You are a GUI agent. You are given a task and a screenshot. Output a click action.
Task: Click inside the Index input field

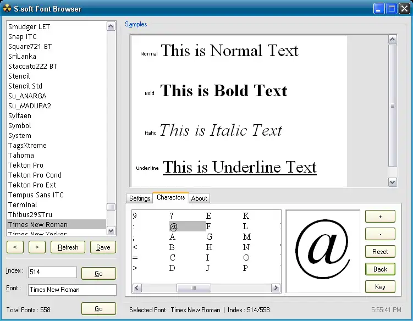[x=52, y=272]
